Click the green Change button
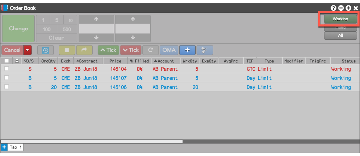 point(18,29)
